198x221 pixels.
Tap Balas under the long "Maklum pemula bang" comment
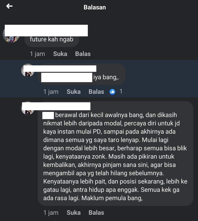point(96,213)
